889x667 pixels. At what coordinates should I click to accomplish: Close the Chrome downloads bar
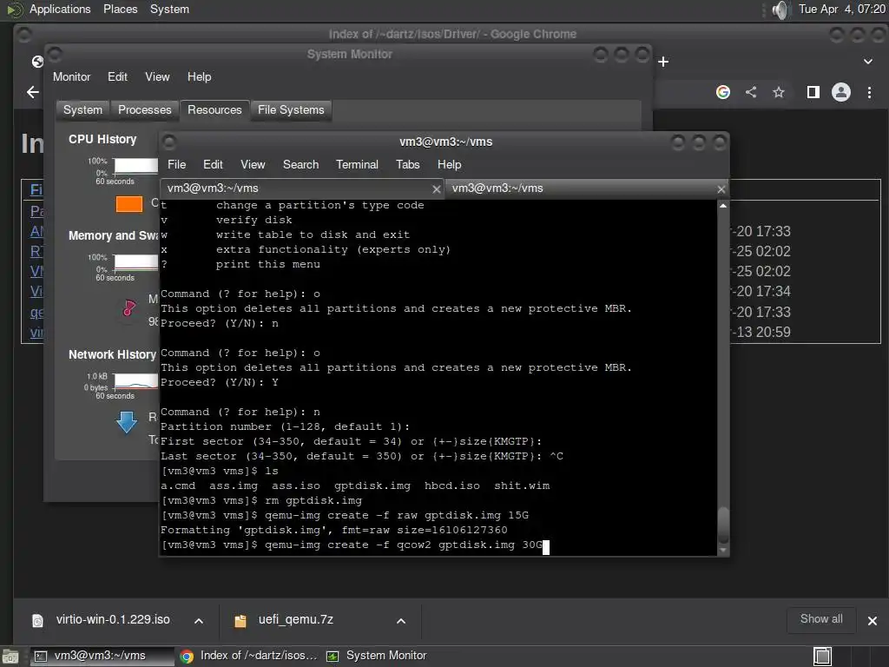click(872, 621)
